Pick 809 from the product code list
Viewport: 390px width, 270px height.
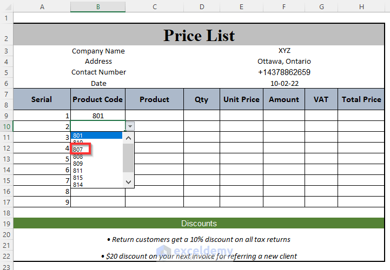[x=79, y=164]
